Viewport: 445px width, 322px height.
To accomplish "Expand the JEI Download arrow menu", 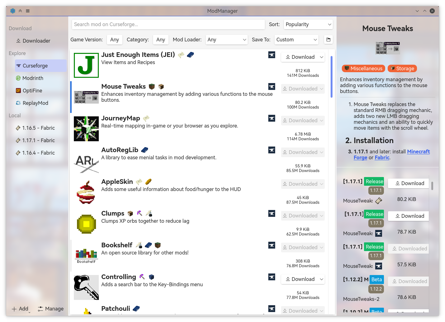I will 321,57.
